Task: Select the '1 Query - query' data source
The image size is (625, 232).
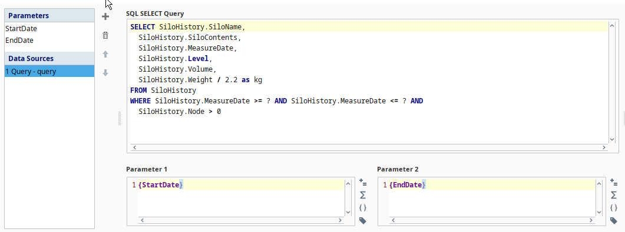Action: point(49,72)
